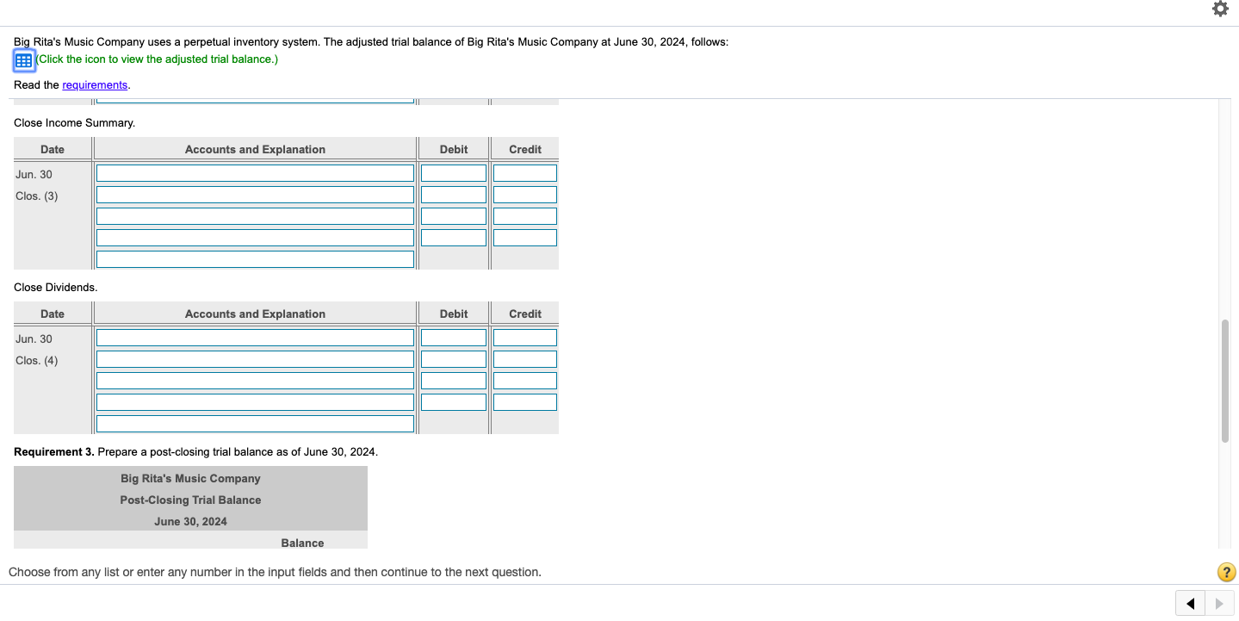Click the 'Balance' column header
The width and height of the screenshot is (1239, 621).
[x=302, y=543]
